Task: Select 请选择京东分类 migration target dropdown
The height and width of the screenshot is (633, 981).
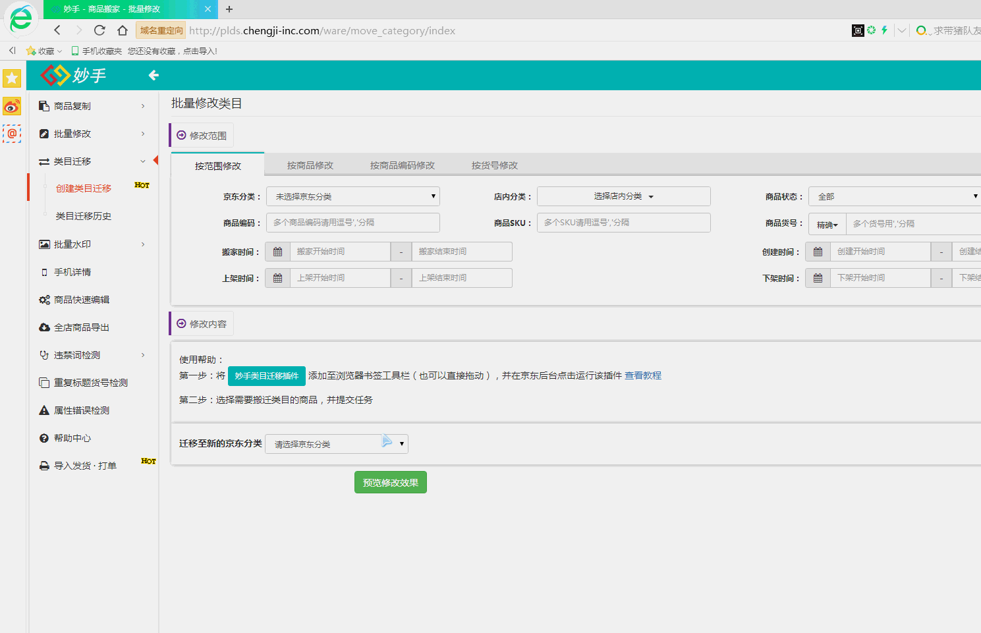Action: 336,444
